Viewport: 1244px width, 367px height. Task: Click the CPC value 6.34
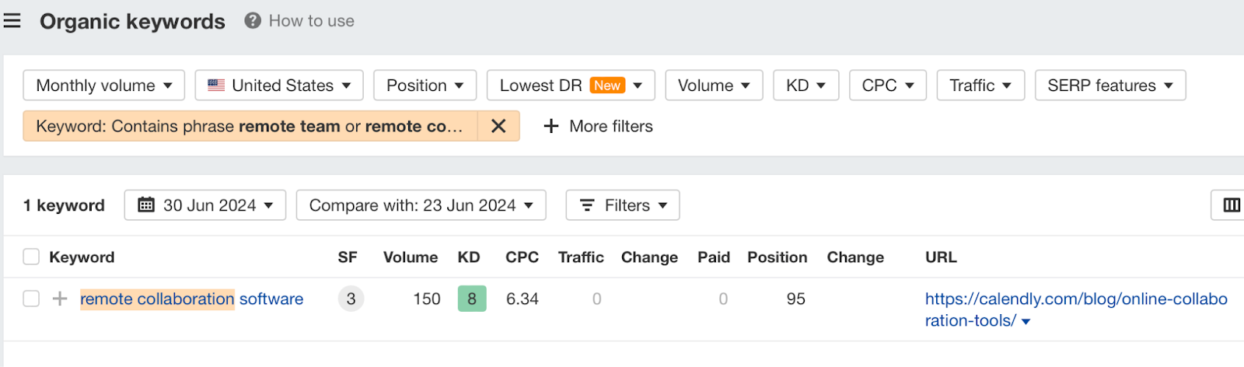pos(522,299)
